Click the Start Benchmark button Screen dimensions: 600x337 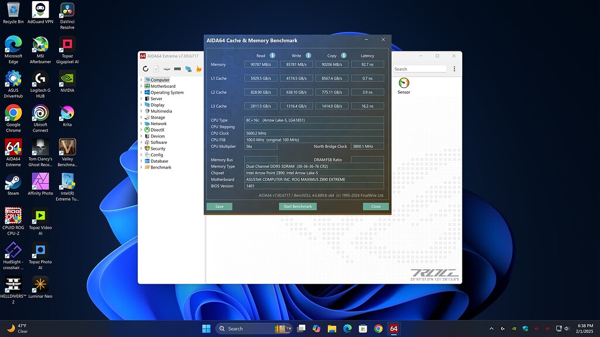coord(298,207)
